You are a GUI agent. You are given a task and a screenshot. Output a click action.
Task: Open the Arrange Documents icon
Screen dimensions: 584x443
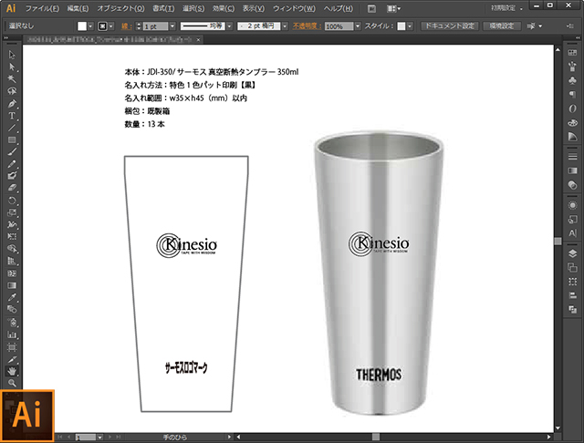pyautogui.click(x=393, y=8)
